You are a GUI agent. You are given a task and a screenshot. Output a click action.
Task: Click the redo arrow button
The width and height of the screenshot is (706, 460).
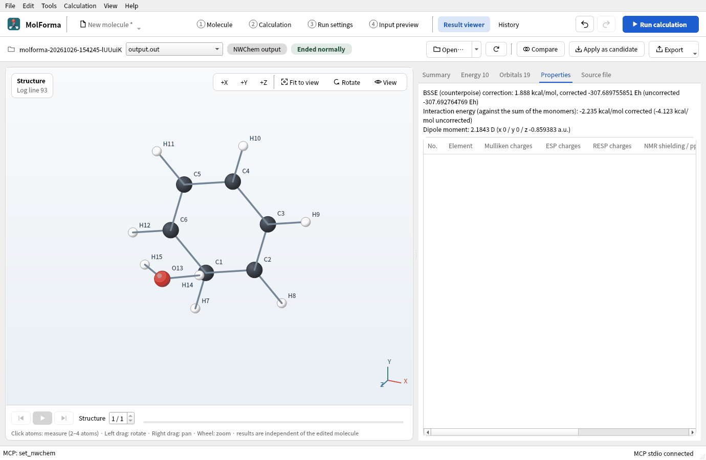coord(606,25)
